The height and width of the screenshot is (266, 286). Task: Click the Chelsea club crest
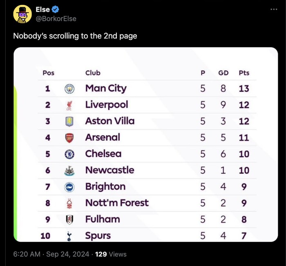(x=69, y=154)
